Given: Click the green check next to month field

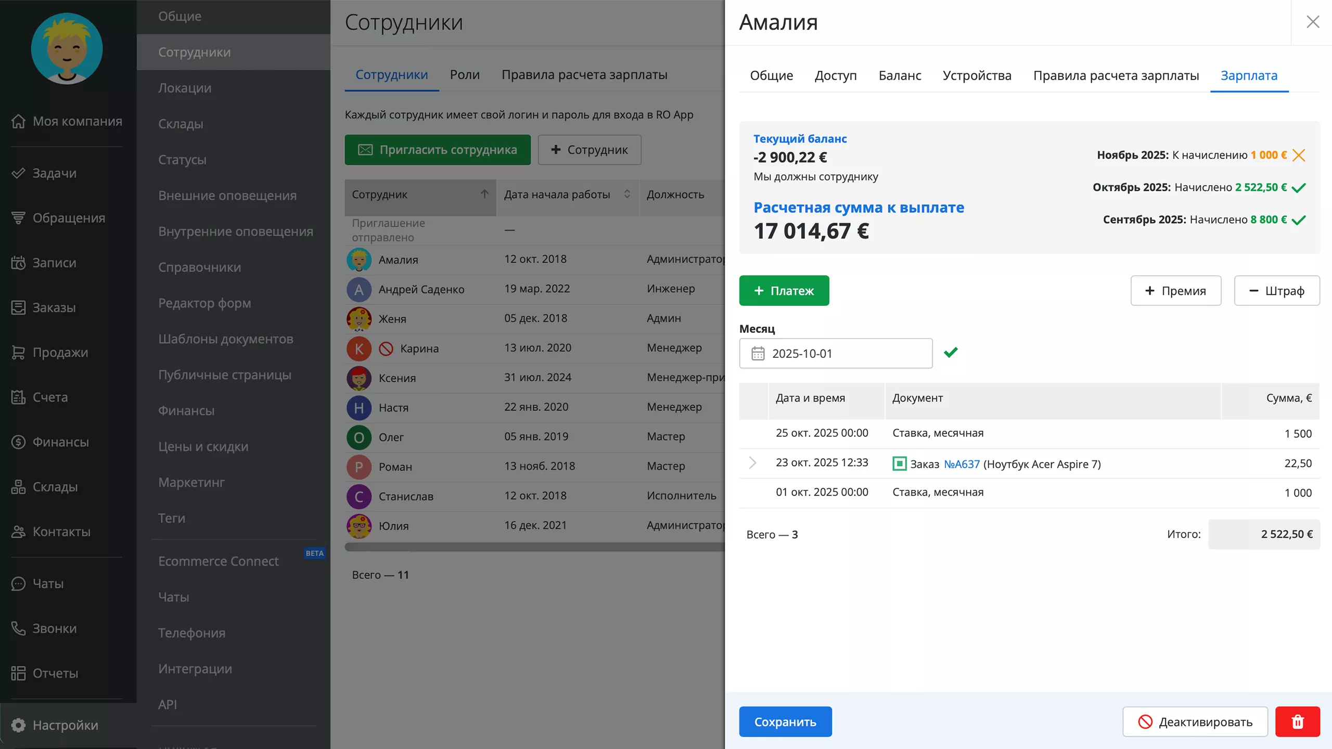Looking at the screenshot, I should pyautogui.click(x=951, y=353).
